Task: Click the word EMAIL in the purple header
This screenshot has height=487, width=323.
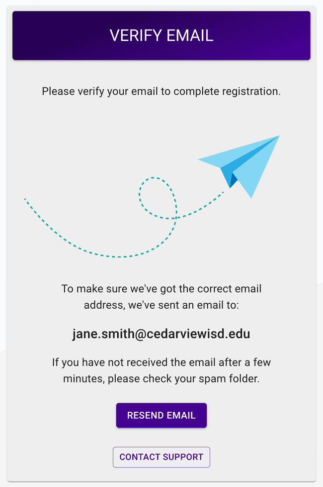Action: point(190,35)
